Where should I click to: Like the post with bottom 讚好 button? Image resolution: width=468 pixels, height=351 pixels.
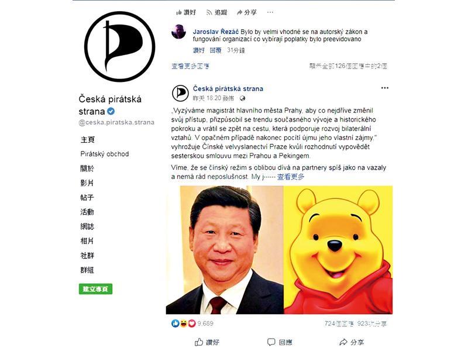click(x=207, y=342)
